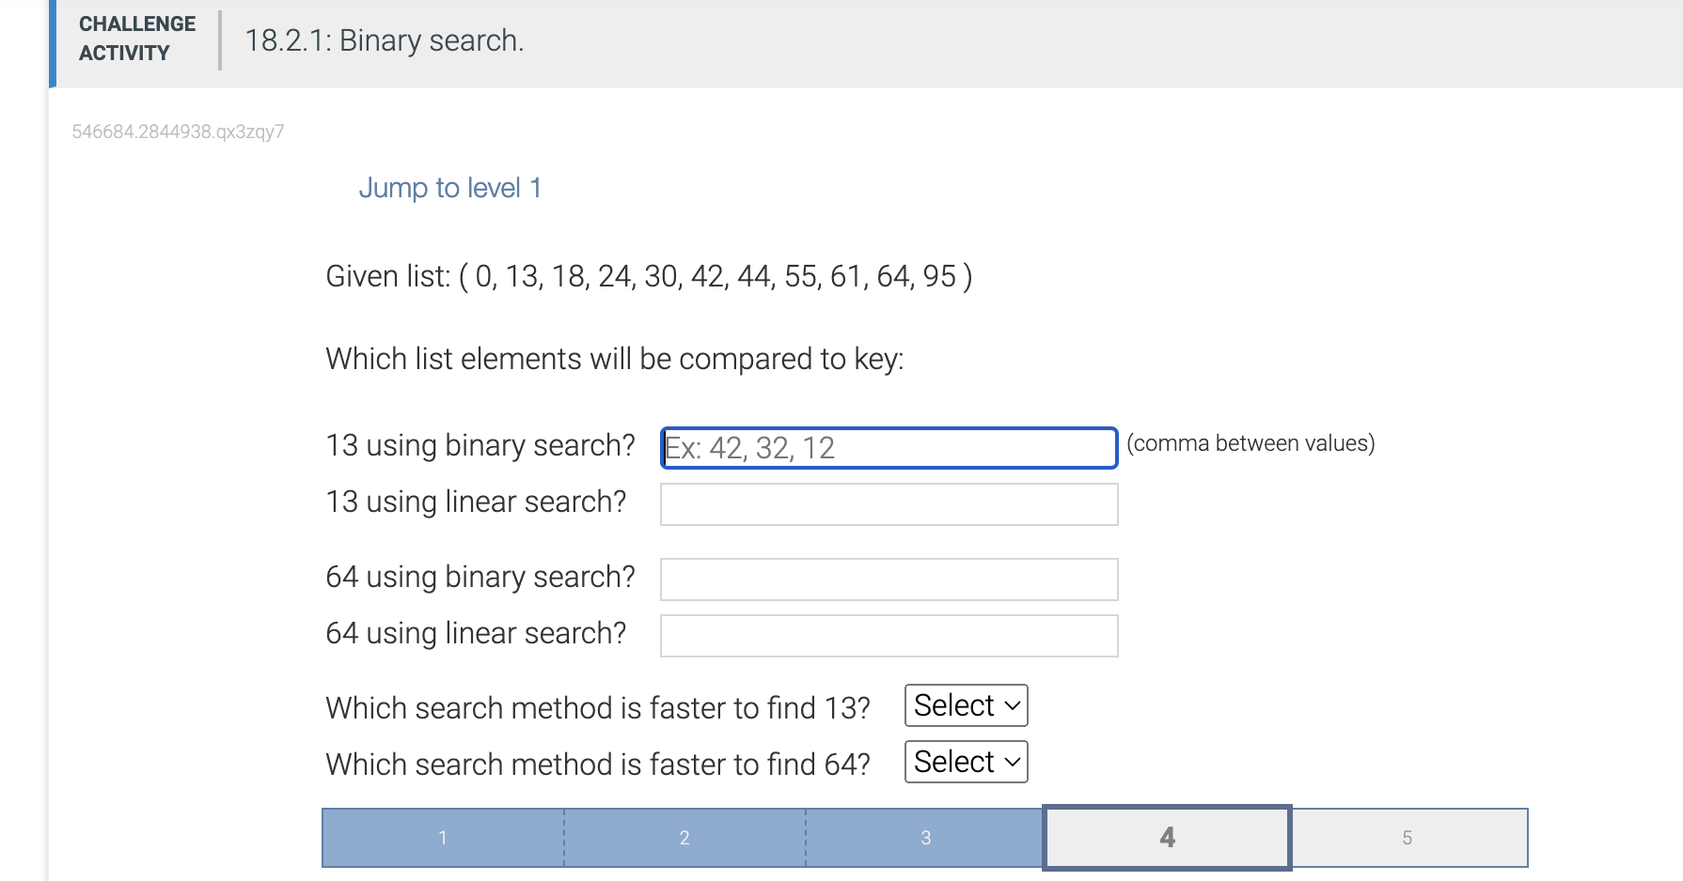Click the '13 using linear search?' input field
This screenshot has width=1683, height=881.
888,504
